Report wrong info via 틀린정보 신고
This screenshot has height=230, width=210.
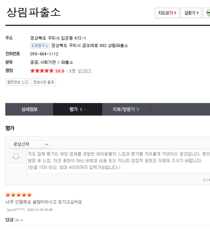coord(18,82)
